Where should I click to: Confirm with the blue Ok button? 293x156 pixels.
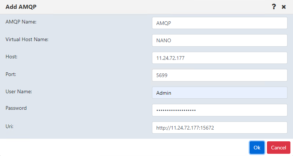point(257,148)
